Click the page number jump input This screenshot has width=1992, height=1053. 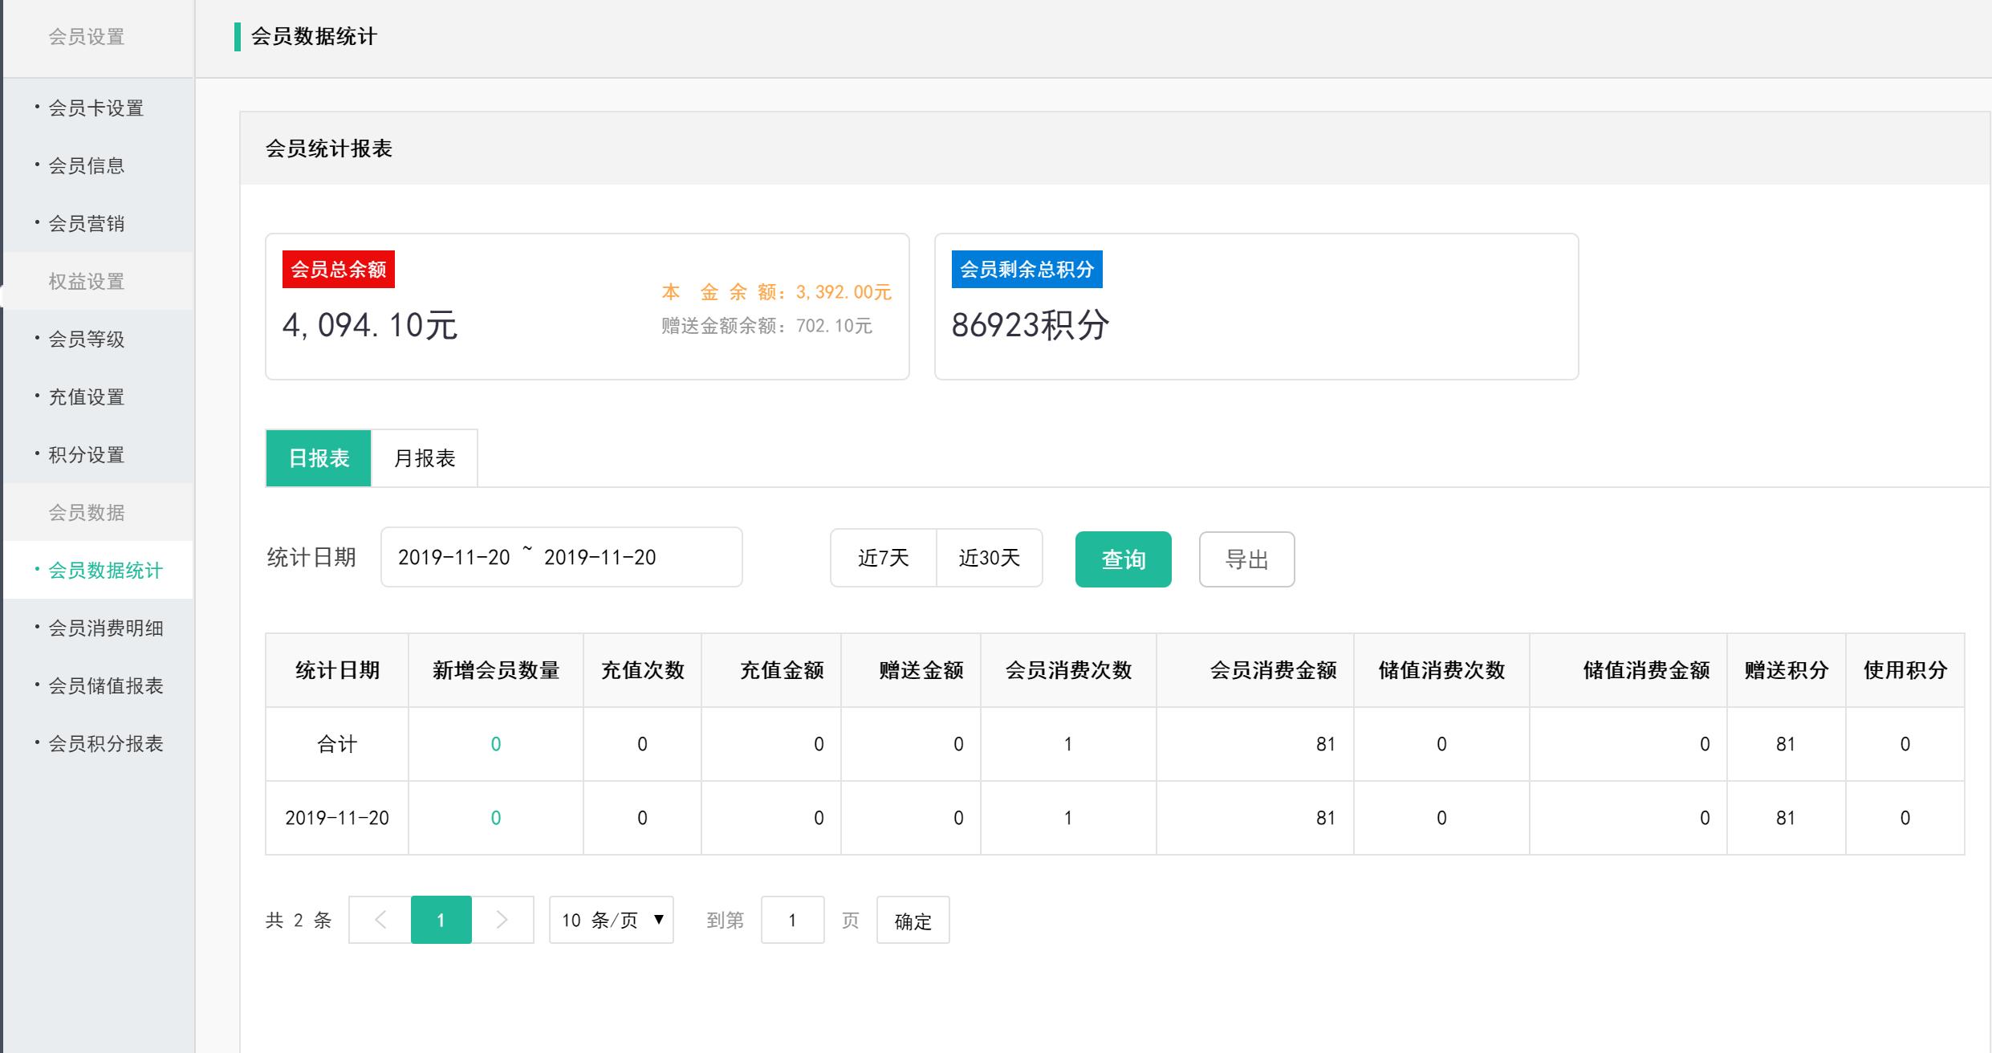pos(792,920)
